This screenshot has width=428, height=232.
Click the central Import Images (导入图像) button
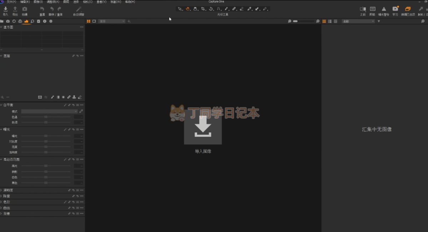[203, 127]
